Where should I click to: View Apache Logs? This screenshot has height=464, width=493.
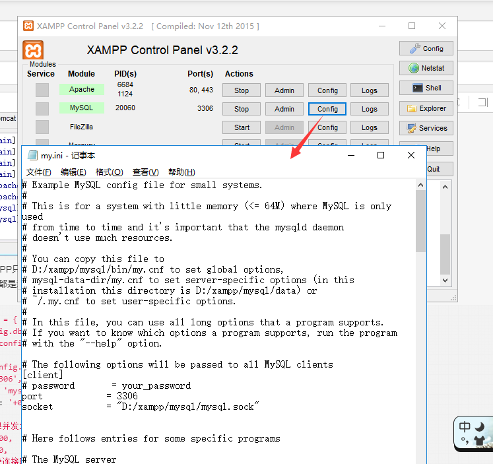[x=370, y=90]
